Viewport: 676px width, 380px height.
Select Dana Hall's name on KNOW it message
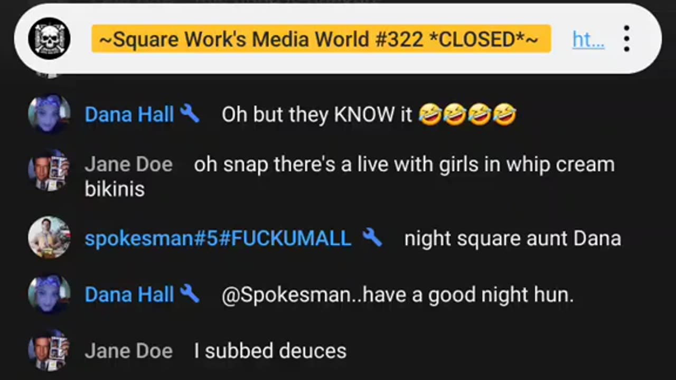[129, 115]
